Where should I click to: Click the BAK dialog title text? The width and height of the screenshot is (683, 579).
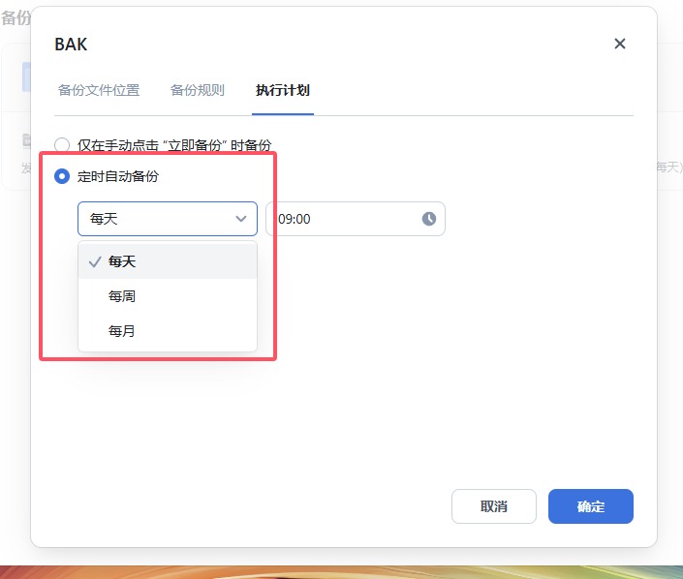[71, 44]
